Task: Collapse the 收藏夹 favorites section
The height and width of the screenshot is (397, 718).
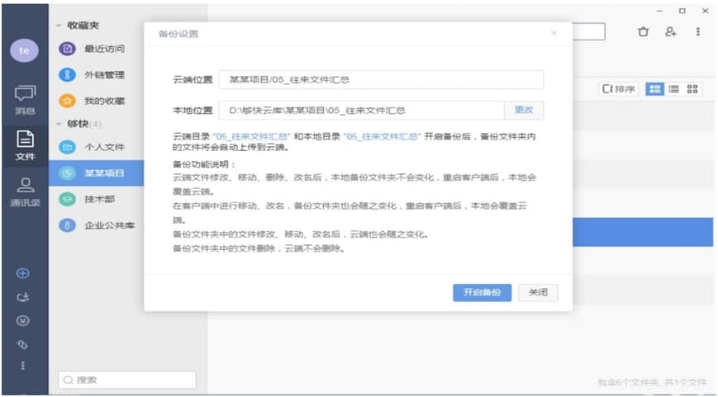Action: [x=59, y=26]
